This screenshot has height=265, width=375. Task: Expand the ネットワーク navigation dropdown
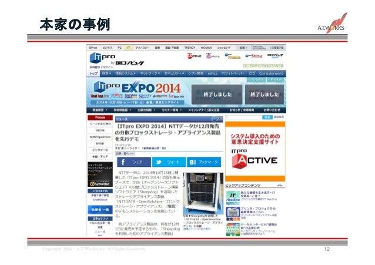tap(150, 73)
